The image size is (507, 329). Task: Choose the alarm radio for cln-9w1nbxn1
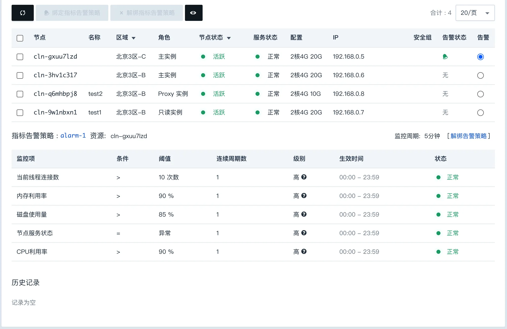coord(480,112)
